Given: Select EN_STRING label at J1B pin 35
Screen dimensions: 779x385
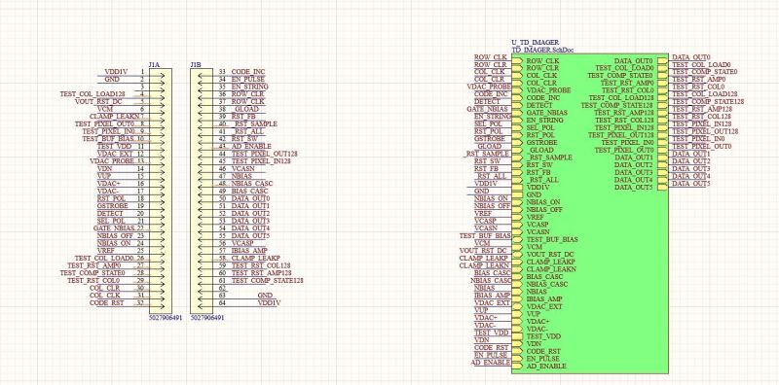Looking at the screenshot, I should click(249, 87).
